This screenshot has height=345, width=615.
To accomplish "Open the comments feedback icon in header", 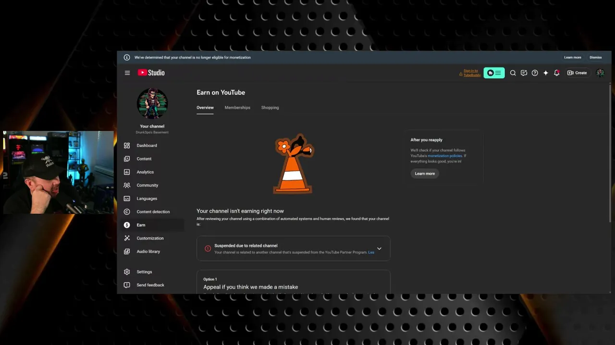I will [x=524, y=73].
